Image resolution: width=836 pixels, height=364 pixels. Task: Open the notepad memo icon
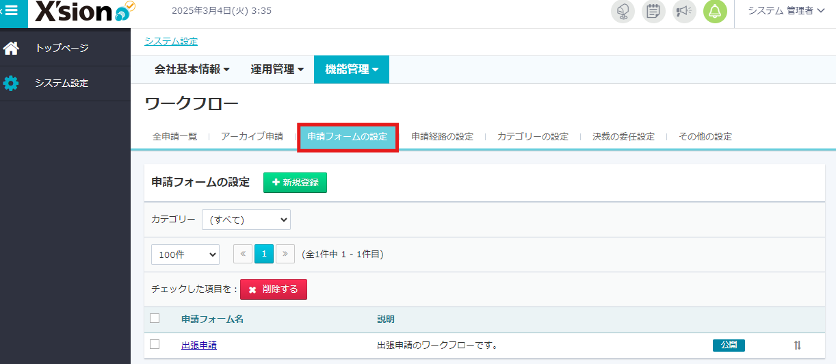point(653,12)
